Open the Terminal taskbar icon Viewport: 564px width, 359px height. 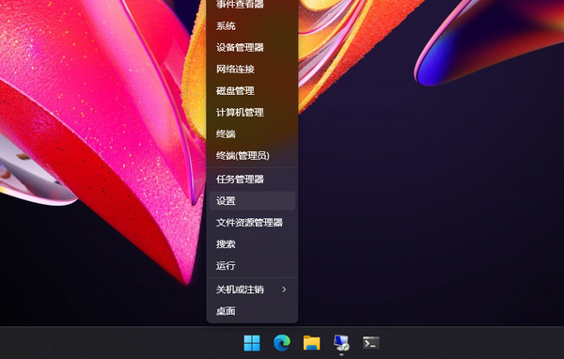pos(371,343)
